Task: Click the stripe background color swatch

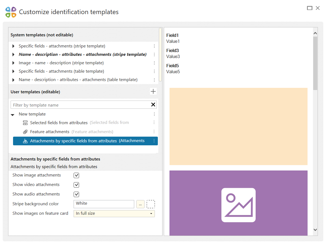Action: [x=151, y=204]
